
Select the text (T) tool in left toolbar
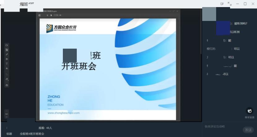pyautogui.click(x=7, y=64)
